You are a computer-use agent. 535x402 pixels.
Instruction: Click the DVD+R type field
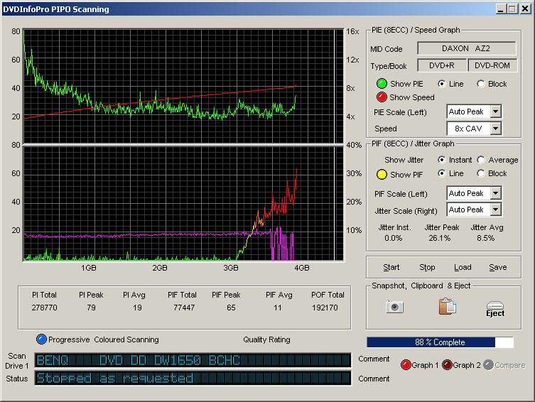pyautogui.click(x=441, y=65)
